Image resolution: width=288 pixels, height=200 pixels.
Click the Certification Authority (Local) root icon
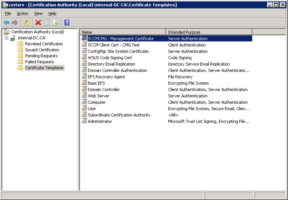tap(7, 32)
